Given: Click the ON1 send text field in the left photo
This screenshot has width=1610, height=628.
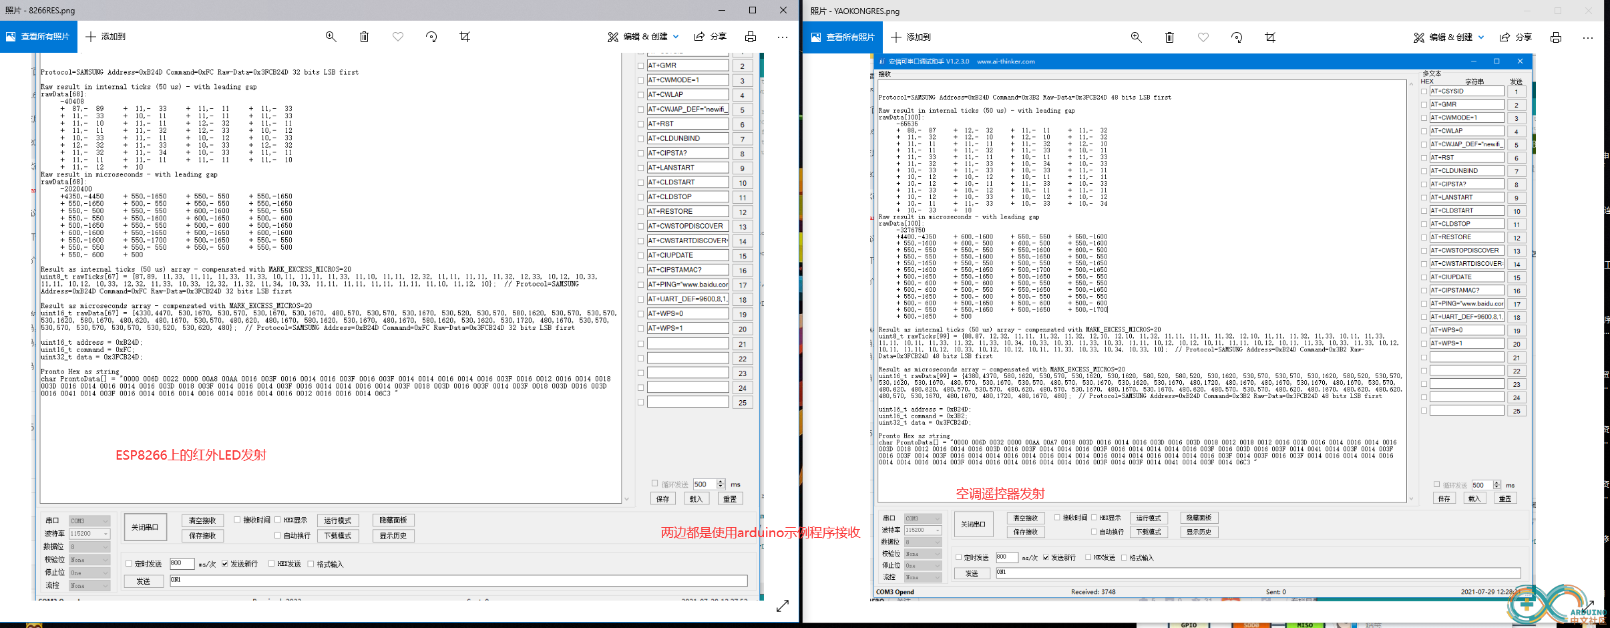Looking at the screenshot, I should click(x=458, y=580).
